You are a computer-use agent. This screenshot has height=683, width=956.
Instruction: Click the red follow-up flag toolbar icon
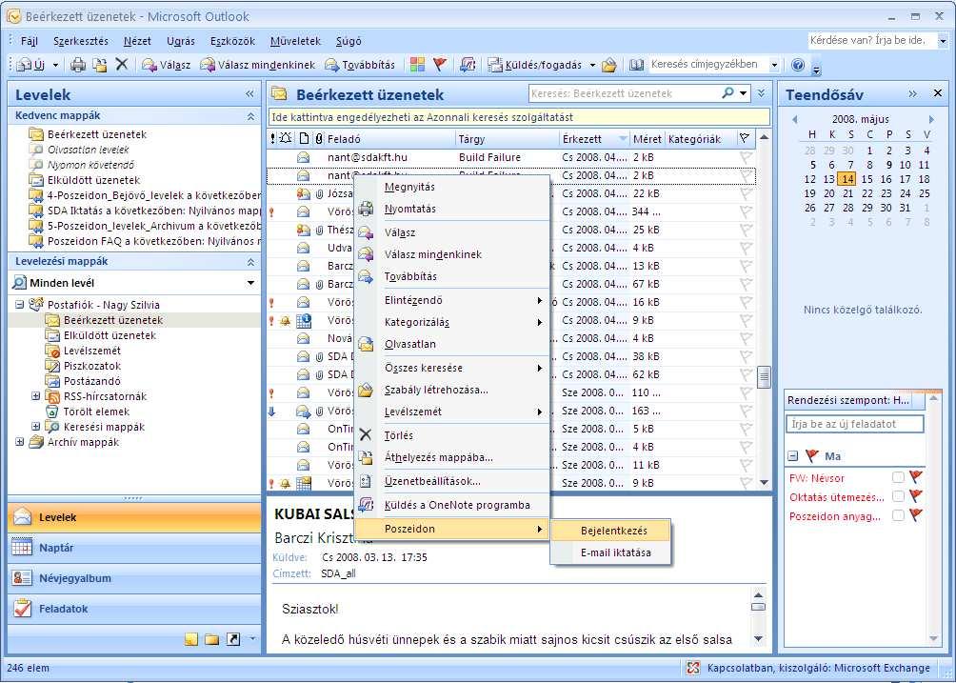[x=440, y=64]
